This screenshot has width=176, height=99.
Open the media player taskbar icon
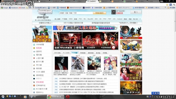25,97
